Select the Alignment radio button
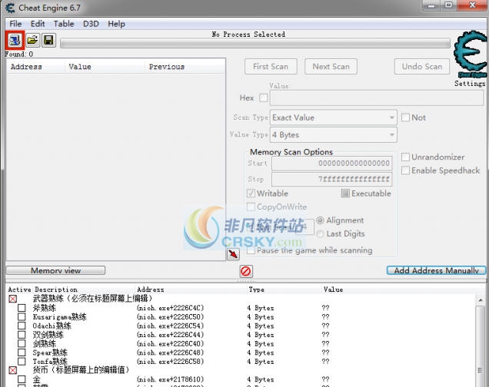The height and width of the screenshot is (387, 489). [320, 220]
